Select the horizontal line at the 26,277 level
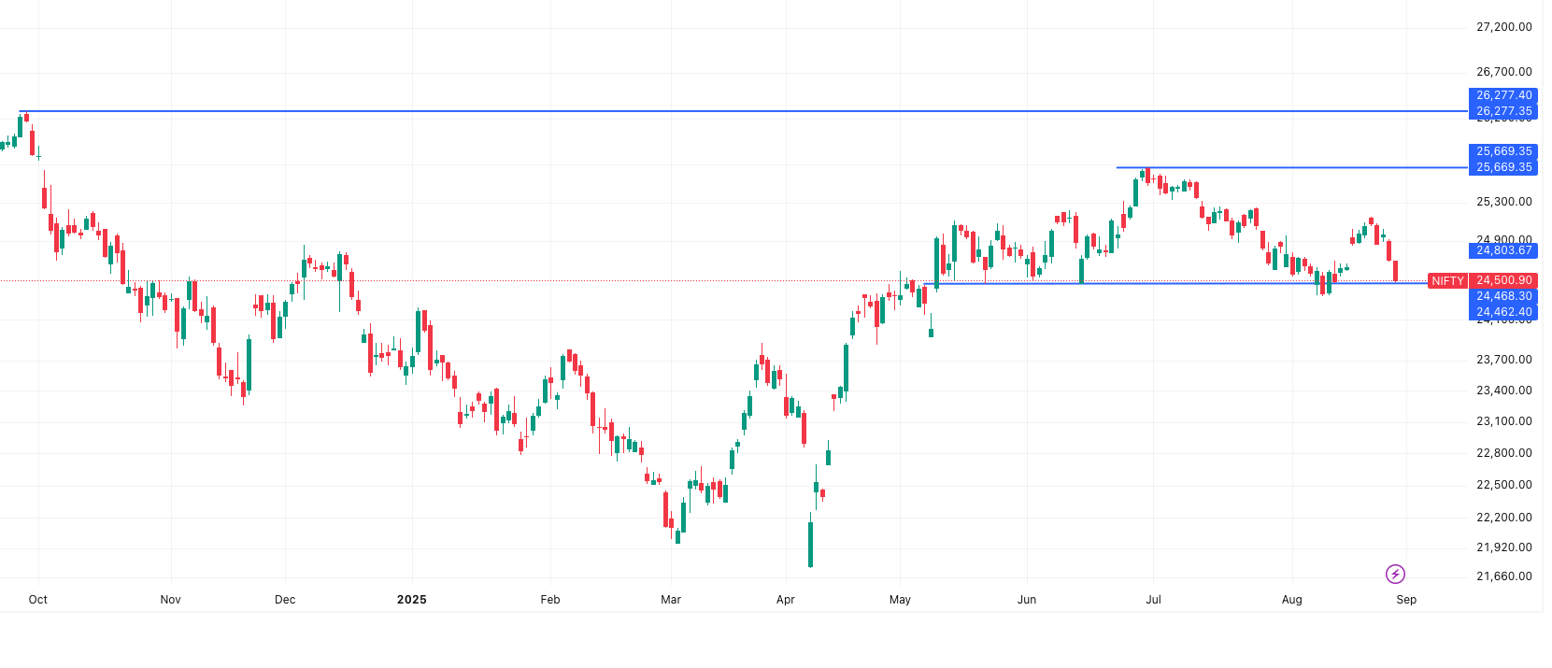The height and width of the screenshot is (668, 1552). [744, 111]
